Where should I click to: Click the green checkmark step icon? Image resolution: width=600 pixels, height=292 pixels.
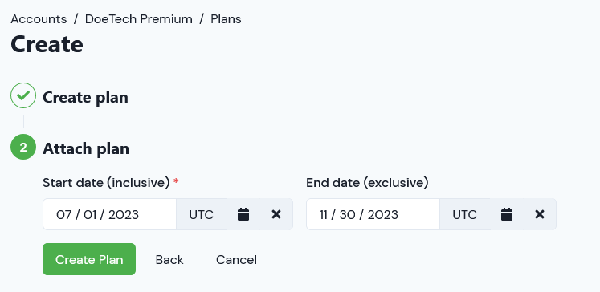tap(23, 95)
